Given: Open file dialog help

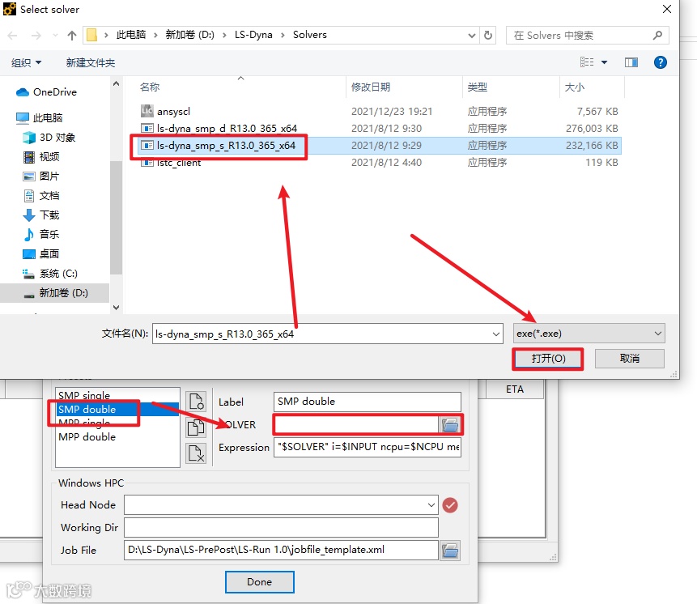Looking at the screenshot, I should tap(660, 62).
